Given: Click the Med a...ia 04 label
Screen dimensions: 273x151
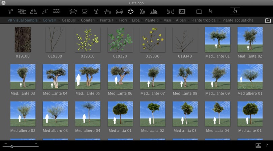Looking at the screenshot, I should coord(217,131).
